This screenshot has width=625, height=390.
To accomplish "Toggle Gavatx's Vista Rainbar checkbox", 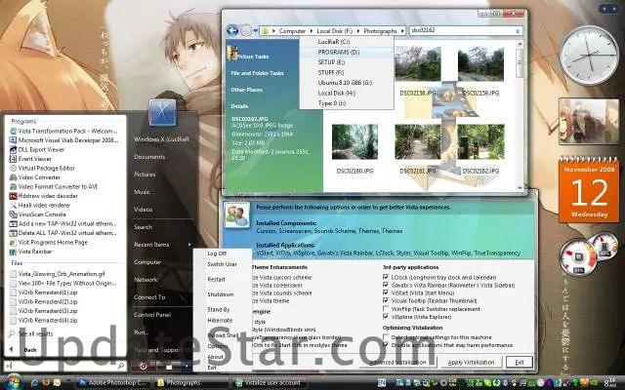I will click(386, 285).
